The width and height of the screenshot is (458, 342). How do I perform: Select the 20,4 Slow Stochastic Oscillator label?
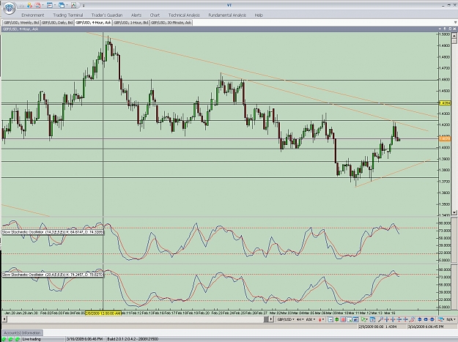[x=53, y=275]
